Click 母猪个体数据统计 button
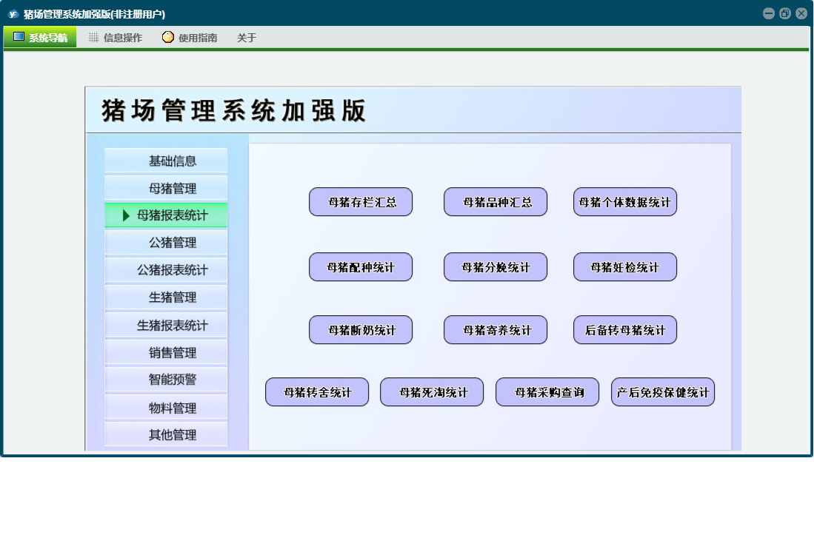 click(625, 202)
